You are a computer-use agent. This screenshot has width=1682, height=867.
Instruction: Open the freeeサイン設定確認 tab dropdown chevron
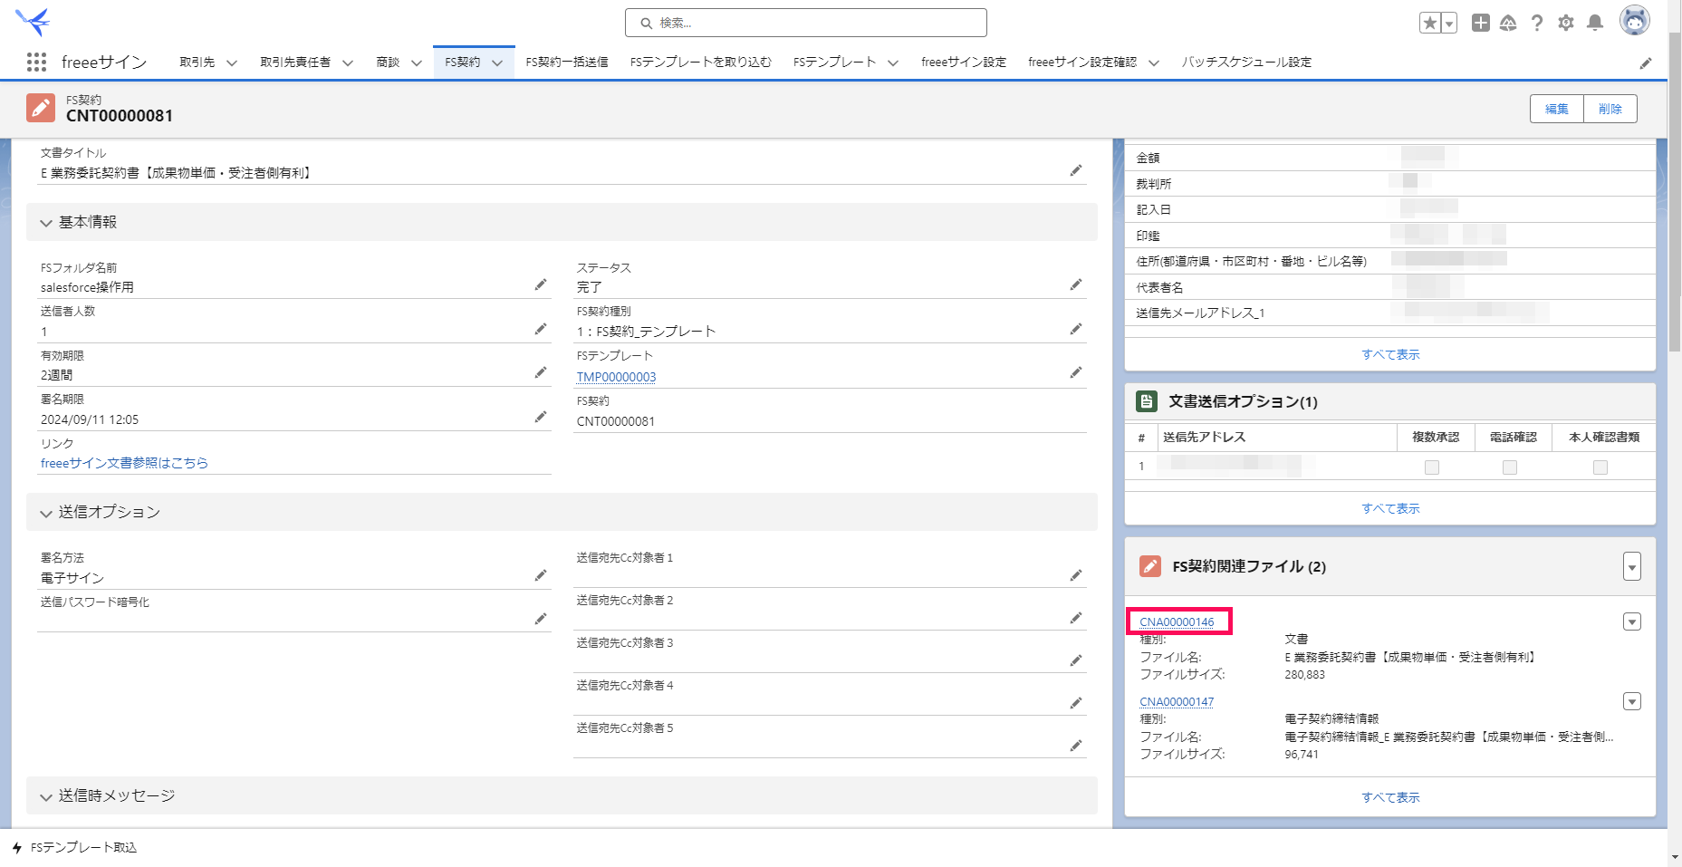pyautogui.click(x=1154, y=63)
